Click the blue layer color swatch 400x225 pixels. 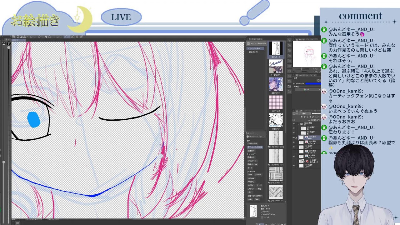313,83
